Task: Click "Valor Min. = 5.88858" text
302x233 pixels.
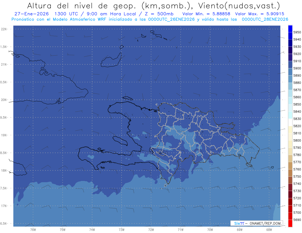Action: point(206,14)
